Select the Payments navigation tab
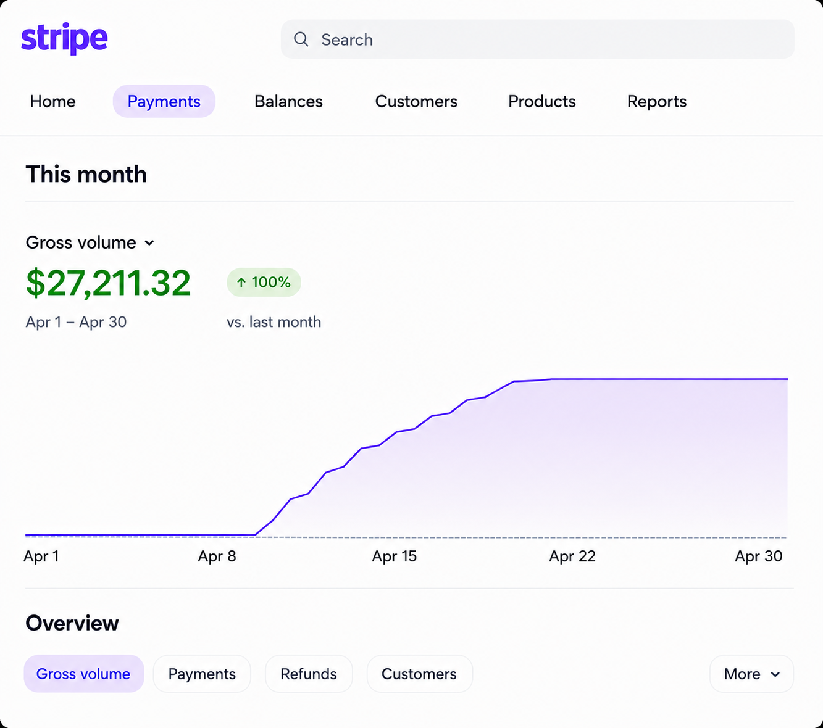The height and width of the screenshot is (728, 823). click(x=164, y=101)
